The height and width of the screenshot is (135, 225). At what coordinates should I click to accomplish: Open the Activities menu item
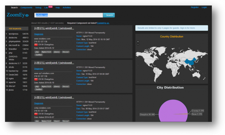[67, 8]
